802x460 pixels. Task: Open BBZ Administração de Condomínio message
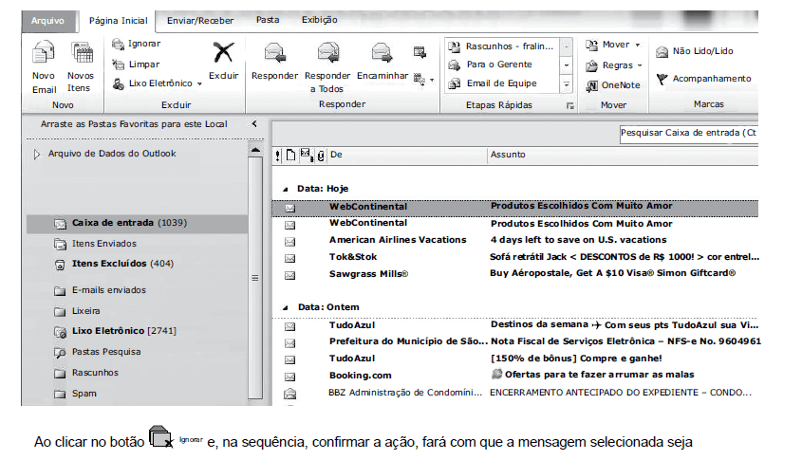pyautogui.click(x=515, y=393)
